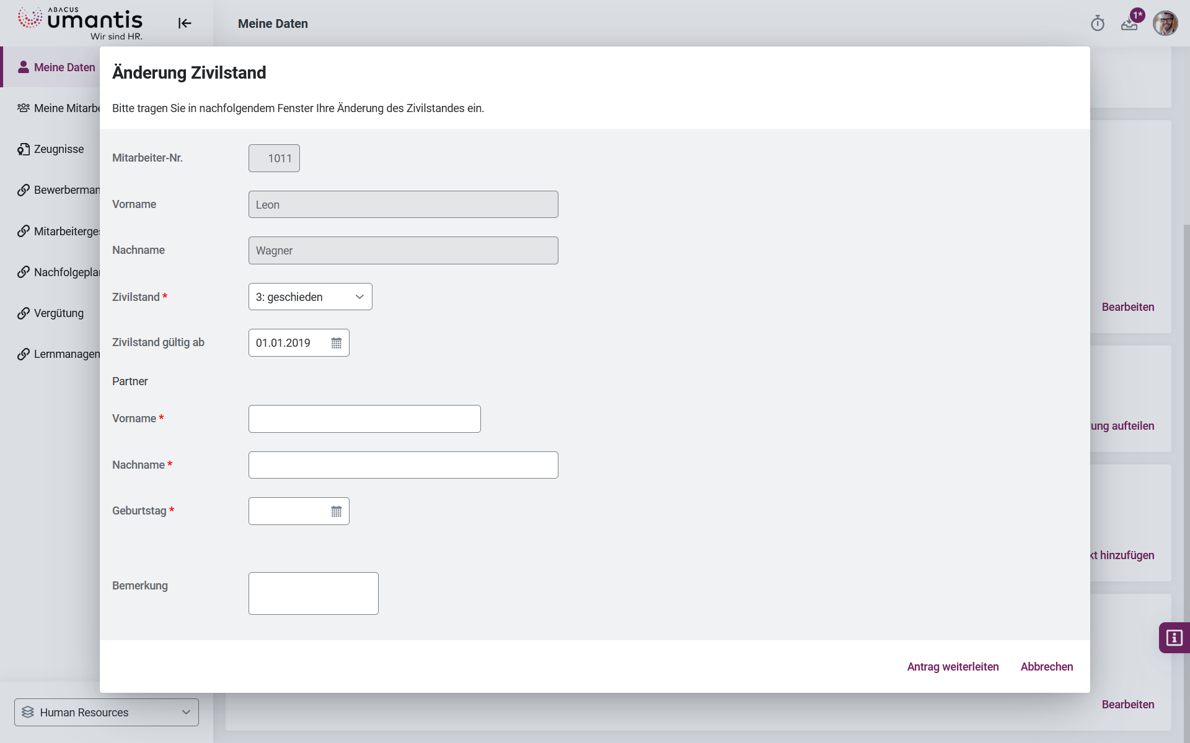Click Antrag weiterleiten button

click(953, 667)
